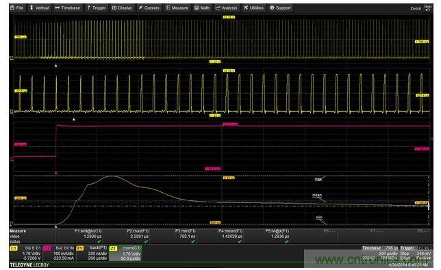
Task: Open the Analysis menu
Action: point(227,8)
